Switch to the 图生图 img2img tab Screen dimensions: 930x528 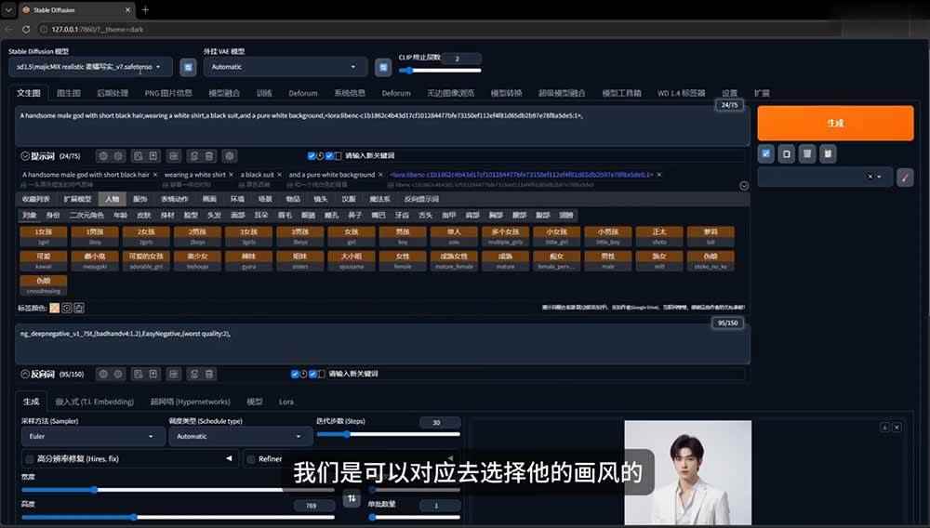tap(68, 93)
